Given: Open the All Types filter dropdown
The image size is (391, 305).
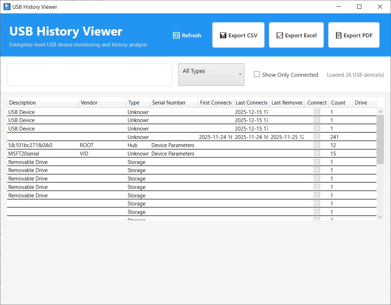Looking at the screenshot, I should (211, 74).
